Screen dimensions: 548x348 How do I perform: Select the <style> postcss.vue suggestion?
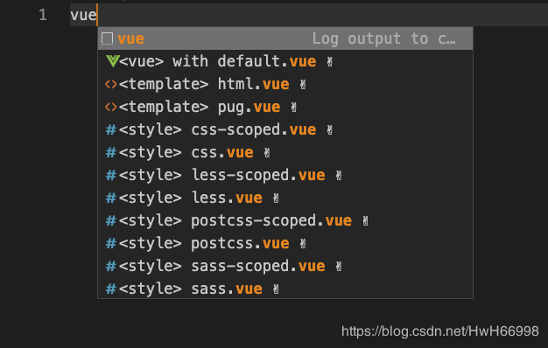point(285,243)
